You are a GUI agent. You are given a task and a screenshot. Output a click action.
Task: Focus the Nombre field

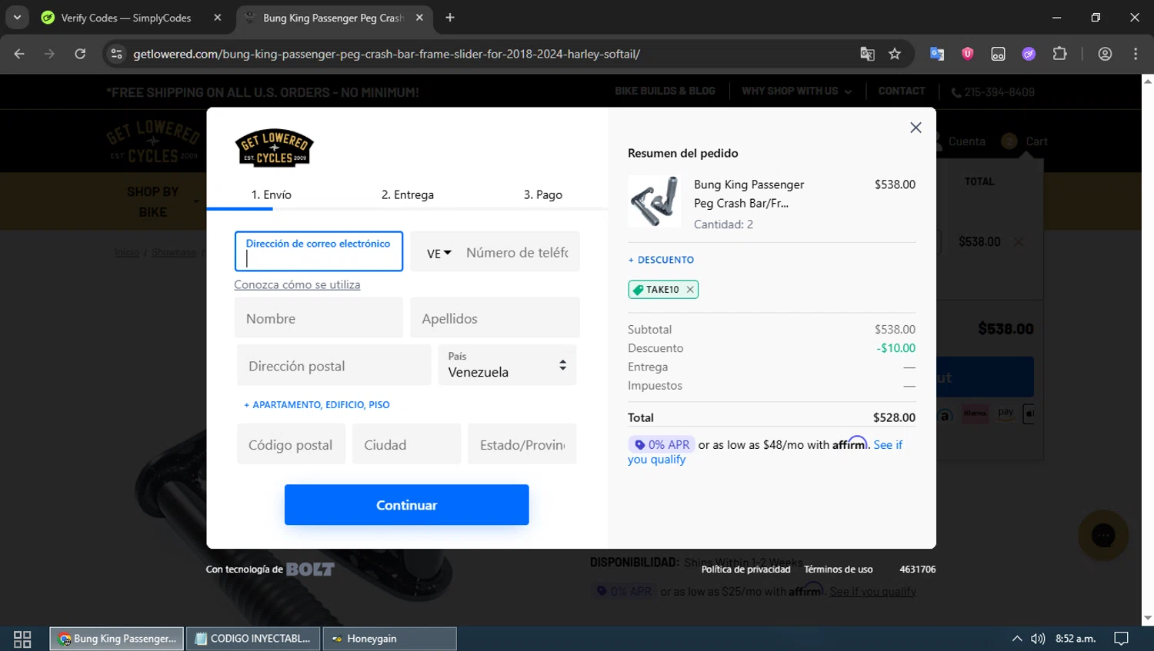[x=319, y=318]
